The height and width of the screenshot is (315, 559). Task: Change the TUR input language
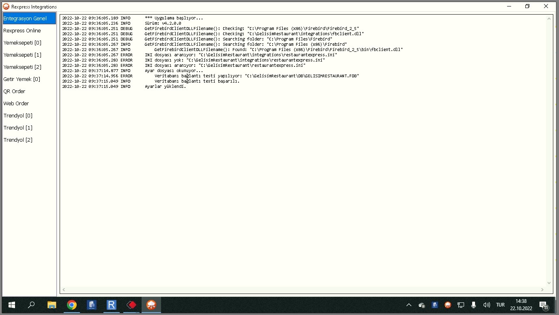[x=501, y=305]
